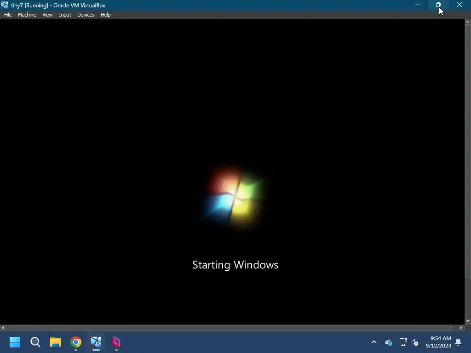The image size is (471, 353).
Task: Open the cloud sync tray icon
Action: pyautogui.click(x=388, y=342)
